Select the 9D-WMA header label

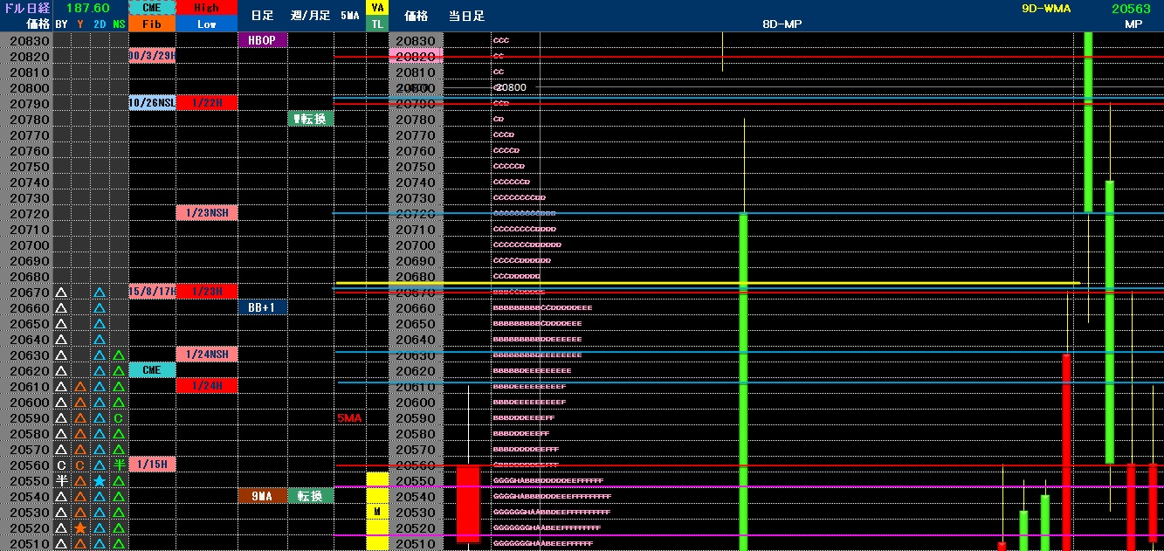(x=1045, y=8)
